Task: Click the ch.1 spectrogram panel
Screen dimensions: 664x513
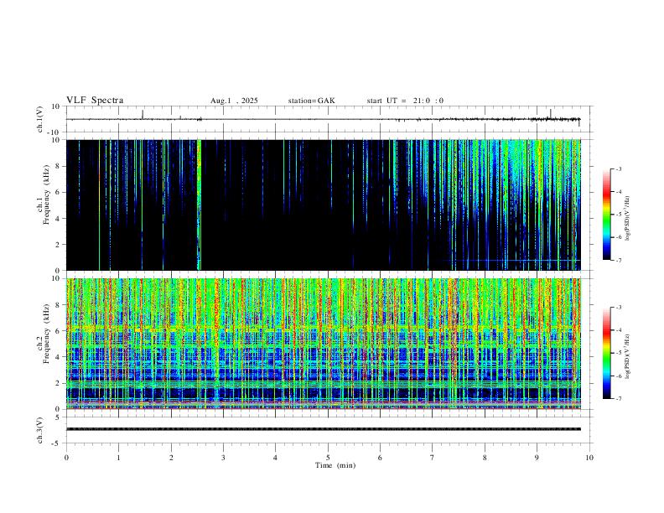Action: pyautogui.click(x=324, y=205)
